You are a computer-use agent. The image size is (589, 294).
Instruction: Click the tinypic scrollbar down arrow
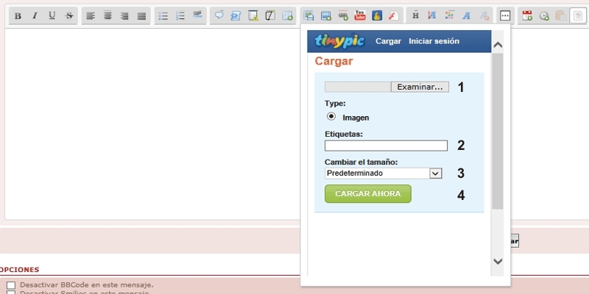coord(498,261)
